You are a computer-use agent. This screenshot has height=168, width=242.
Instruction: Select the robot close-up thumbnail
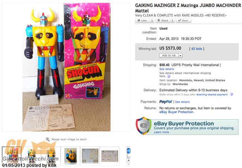tap(70, 156)
